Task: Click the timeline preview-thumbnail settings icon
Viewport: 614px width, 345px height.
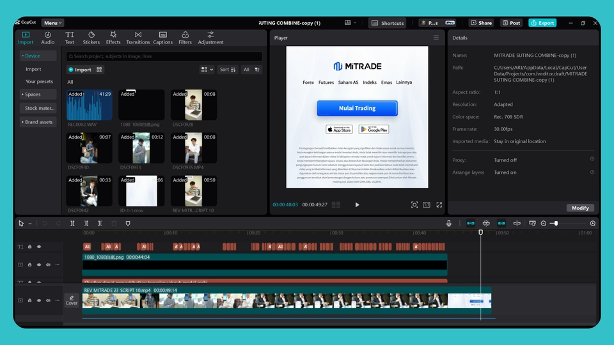Action: 532,224
